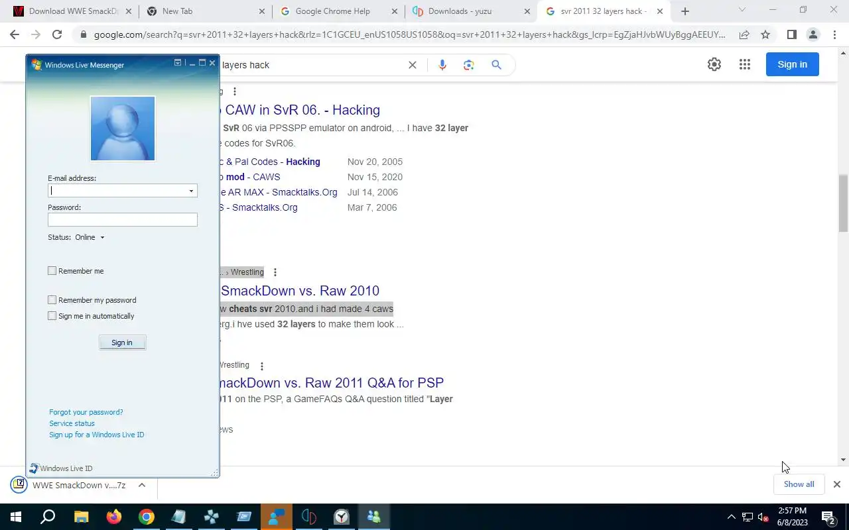This screenshot has width=849, height=530.
Task: Open Chrome side panel icon
Action: [x=791, y=34]
